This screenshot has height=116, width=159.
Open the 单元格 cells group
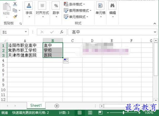click(100, 10)
